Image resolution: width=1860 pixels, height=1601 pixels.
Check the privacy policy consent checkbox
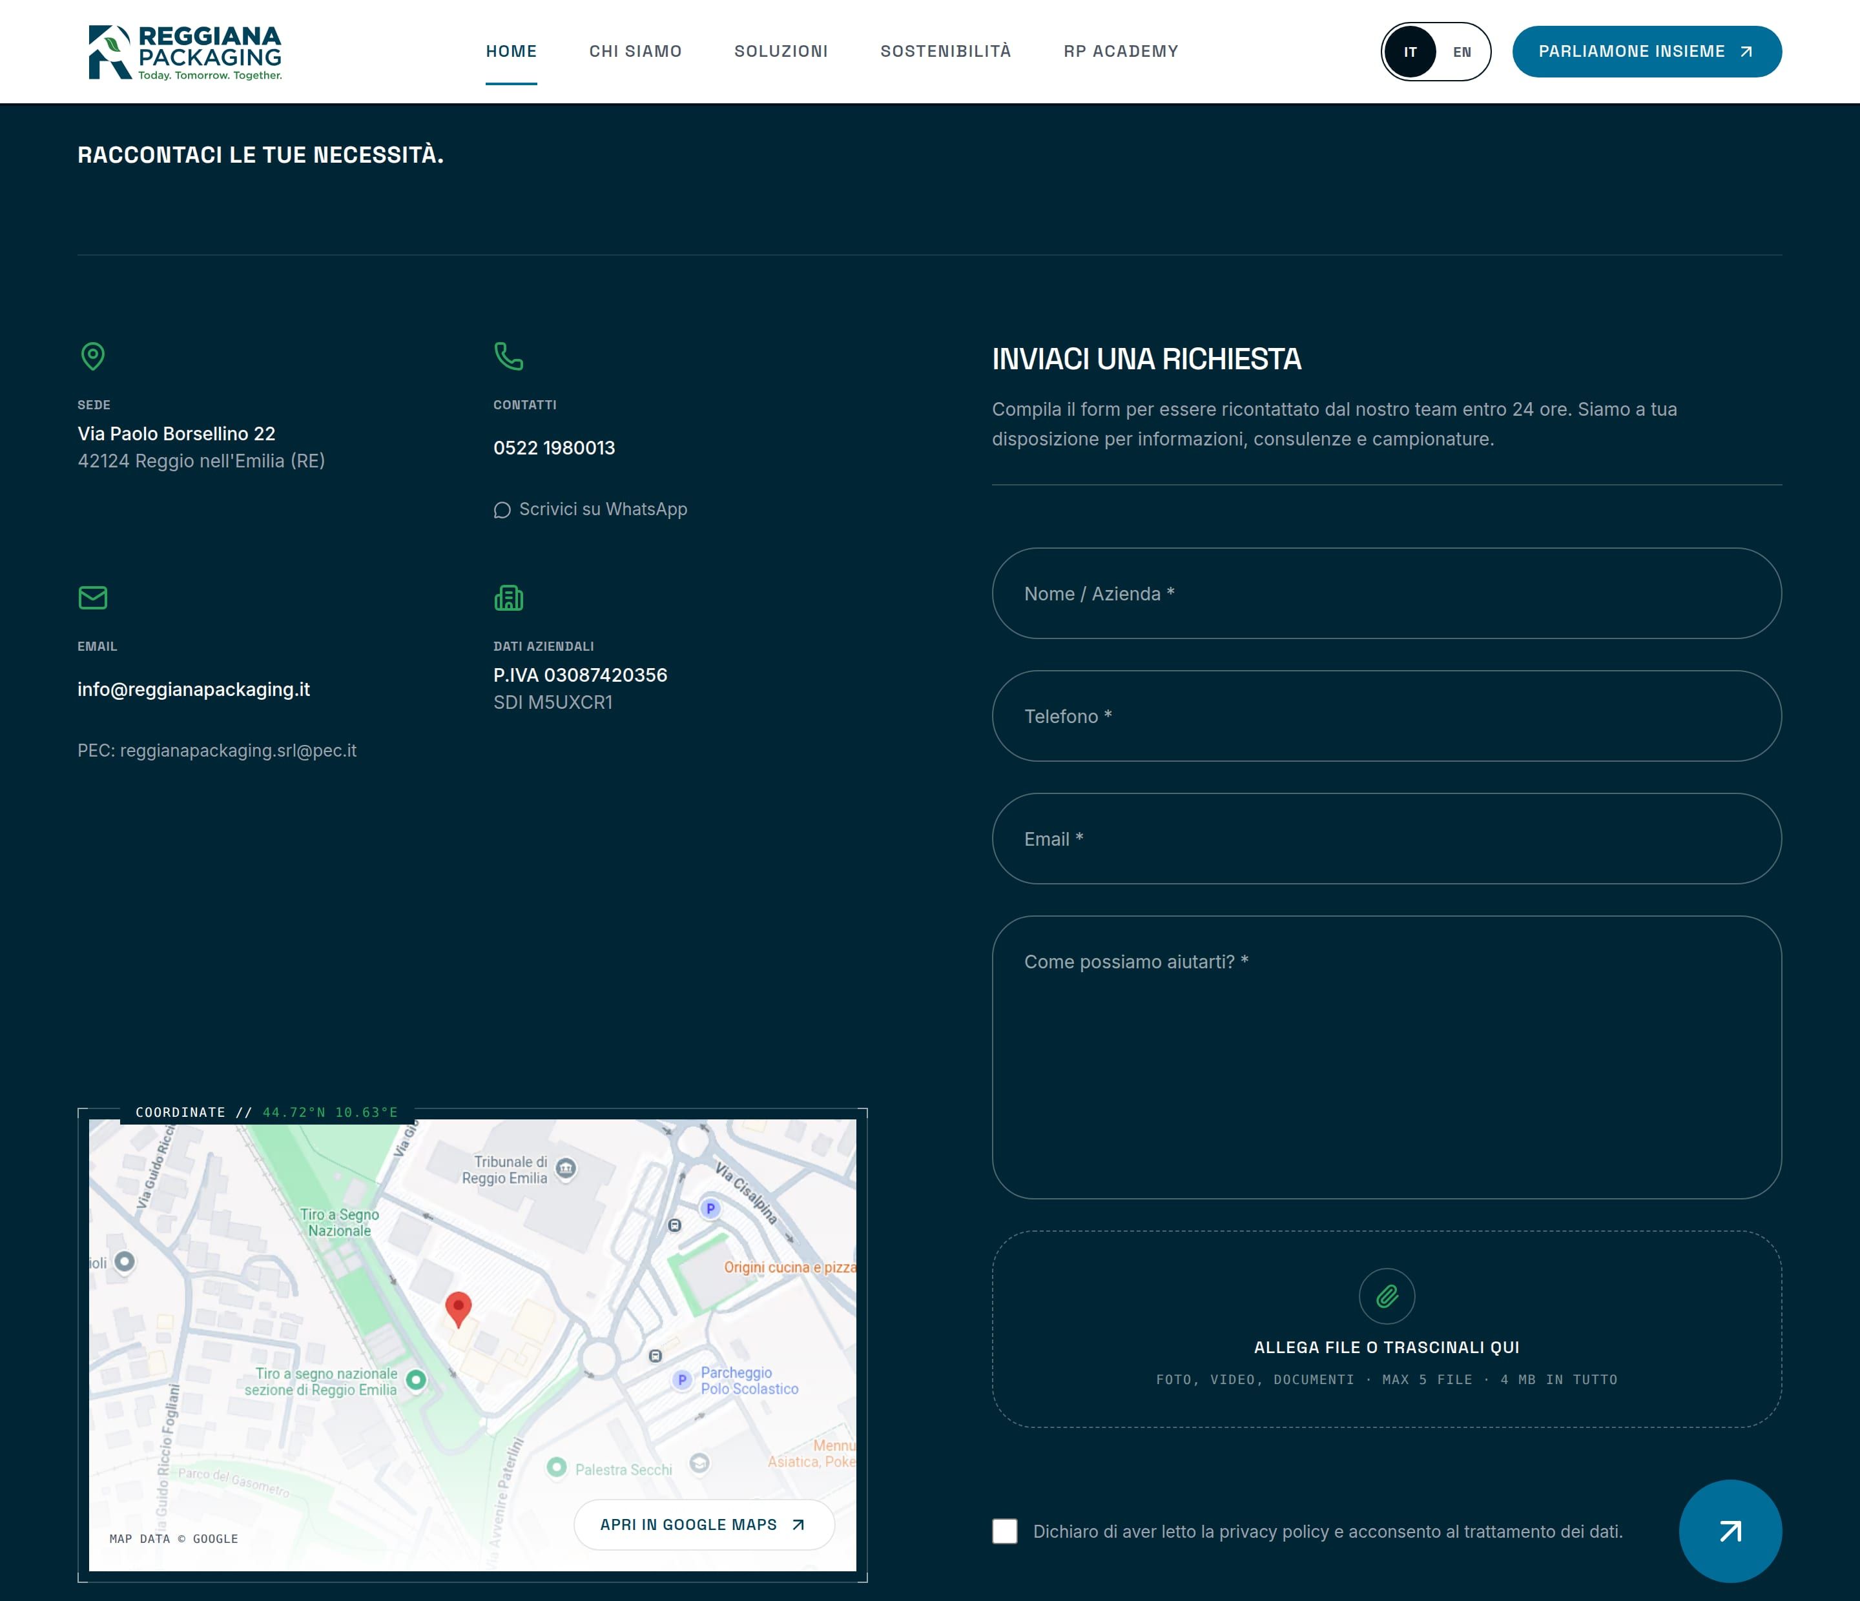(x=1004, y=1531)
